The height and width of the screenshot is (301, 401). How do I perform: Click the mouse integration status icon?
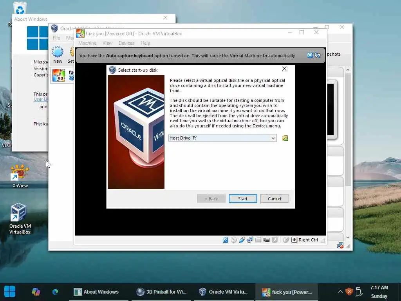[286, 240]
